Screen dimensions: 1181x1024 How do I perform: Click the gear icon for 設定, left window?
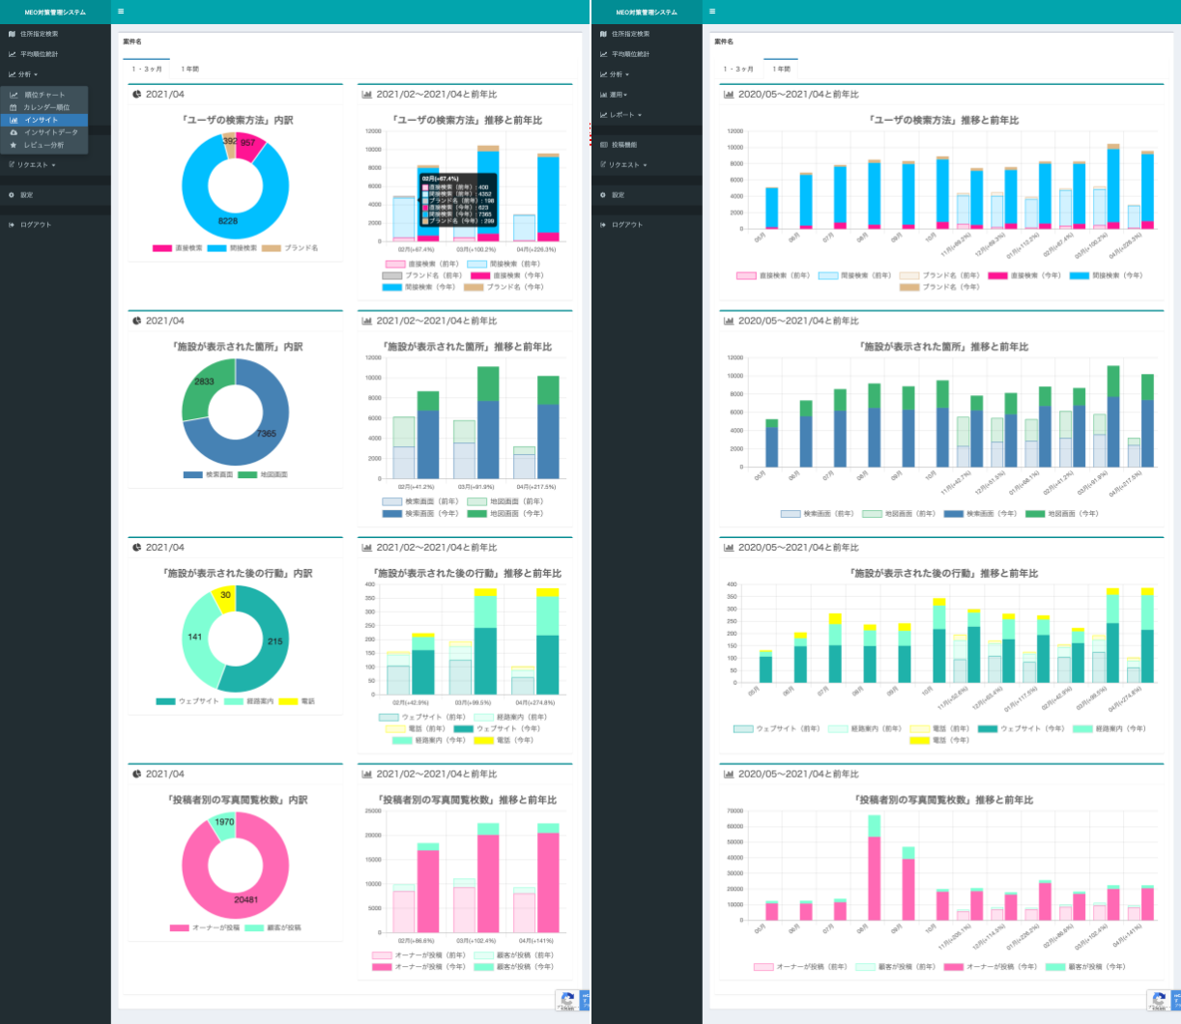12,195
